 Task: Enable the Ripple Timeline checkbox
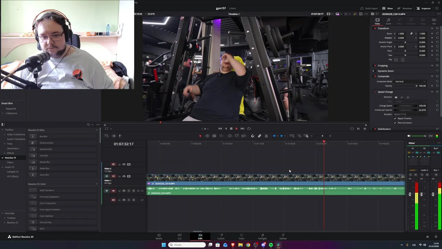click(395, 119)
